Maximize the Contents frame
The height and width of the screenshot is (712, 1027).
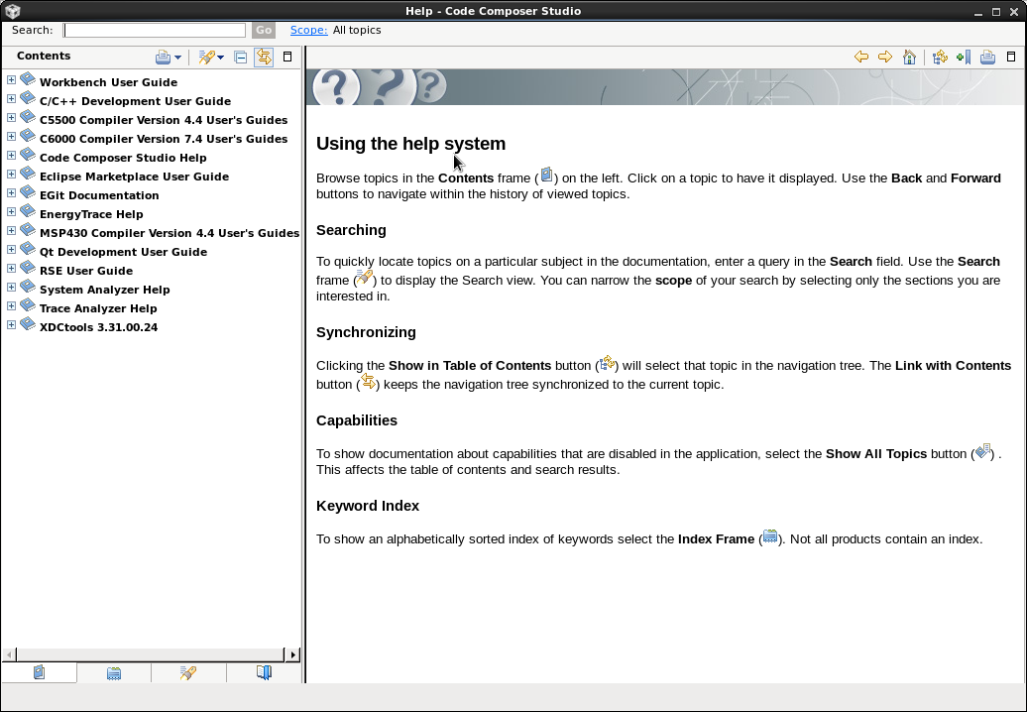pyautogui.click(x=286, y=57)
